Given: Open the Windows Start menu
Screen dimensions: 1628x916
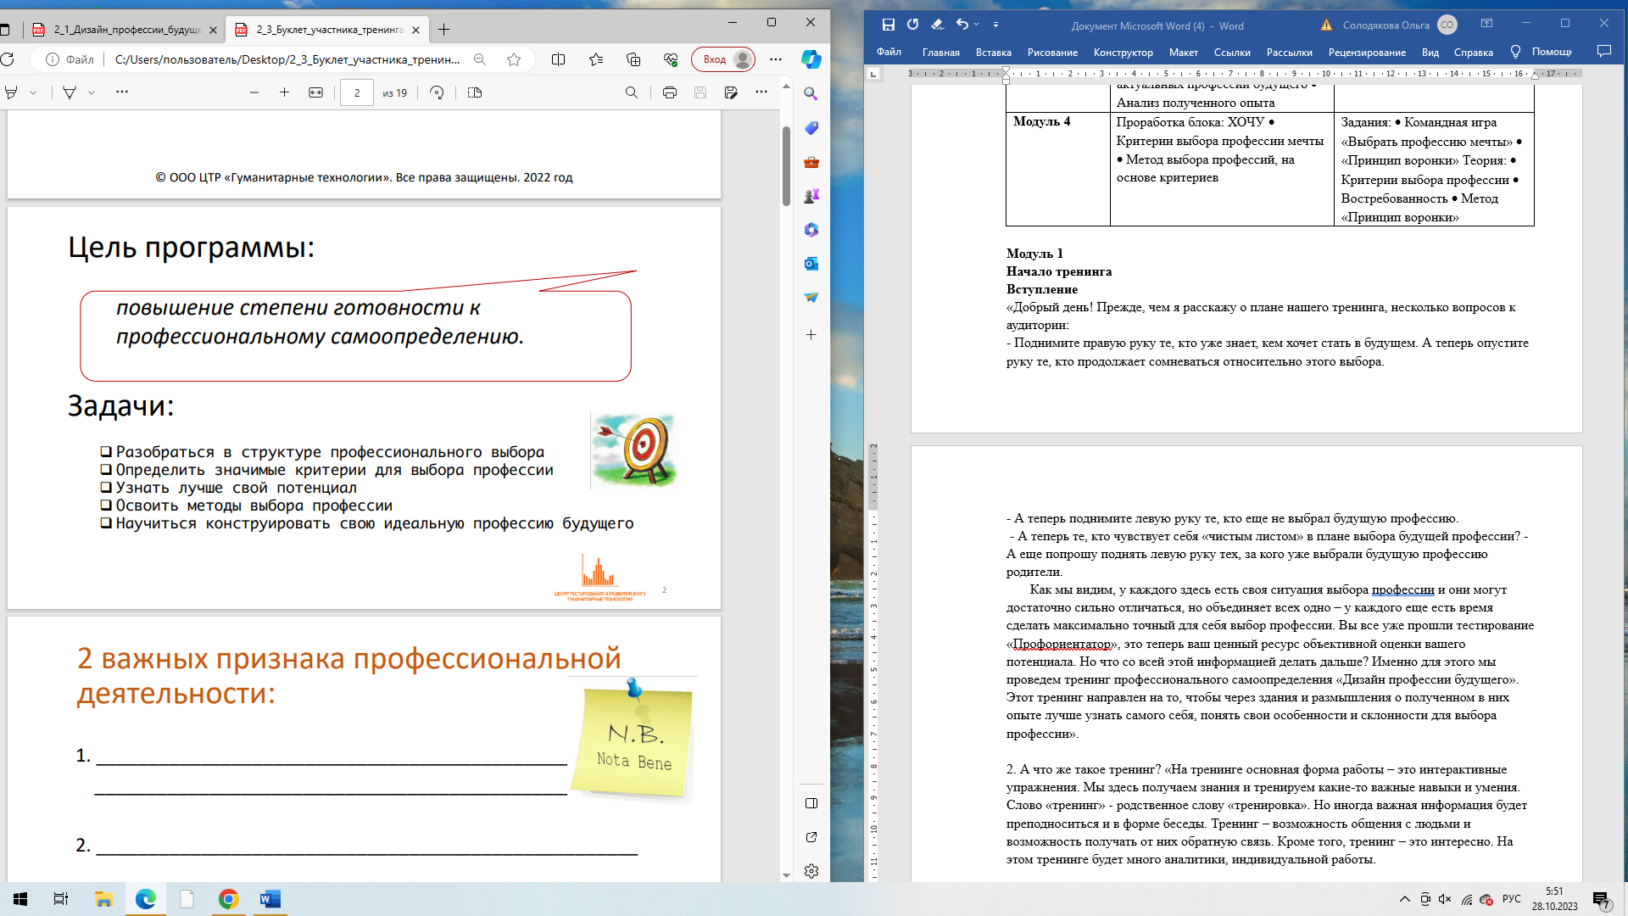Looking at the screenshot, I should [20, 899].
